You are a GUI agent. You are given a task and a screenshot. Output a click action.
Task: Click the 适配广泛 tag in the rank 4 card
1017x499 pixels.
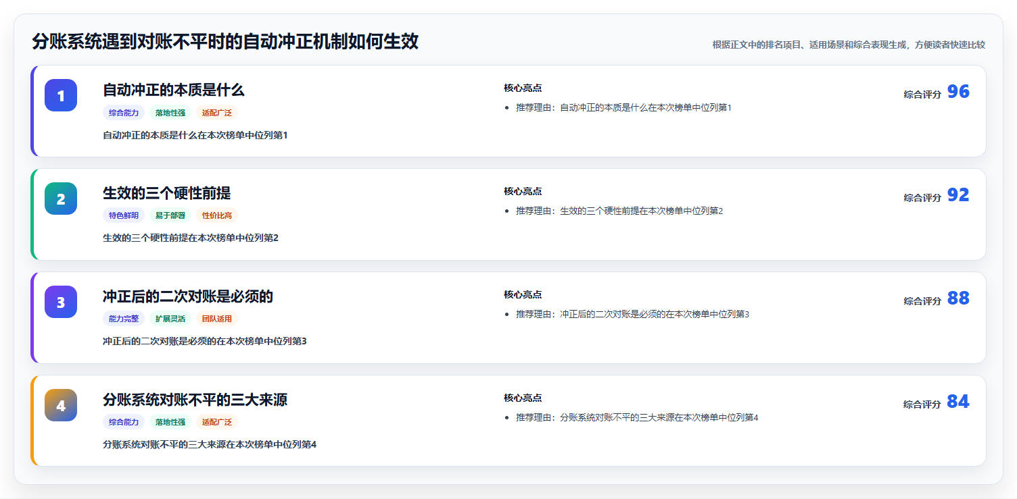(x=217, y=422)
